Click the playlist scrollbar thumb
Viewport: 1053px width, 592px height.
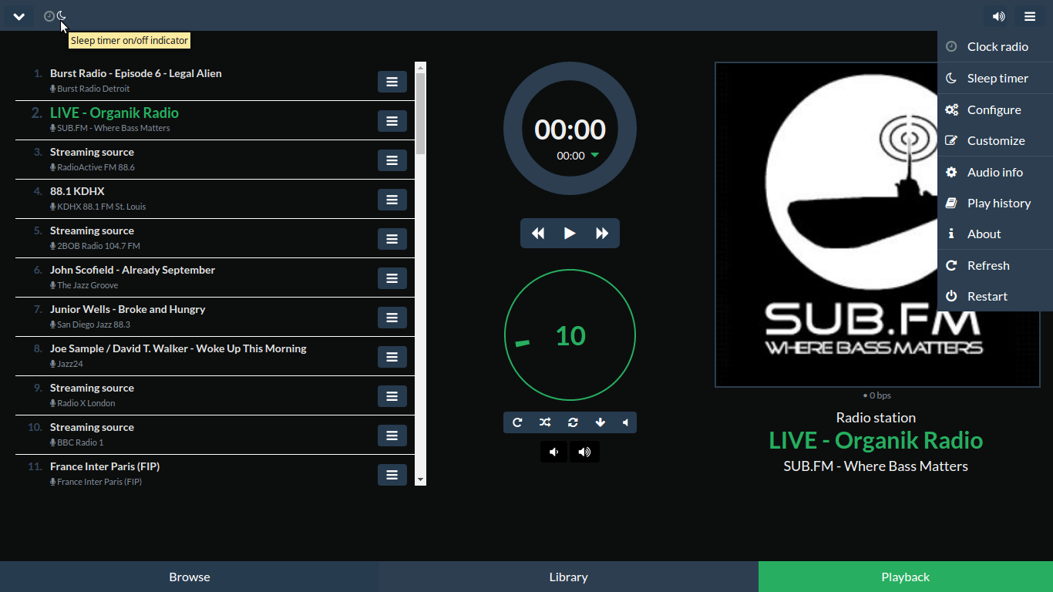(420, 113)
